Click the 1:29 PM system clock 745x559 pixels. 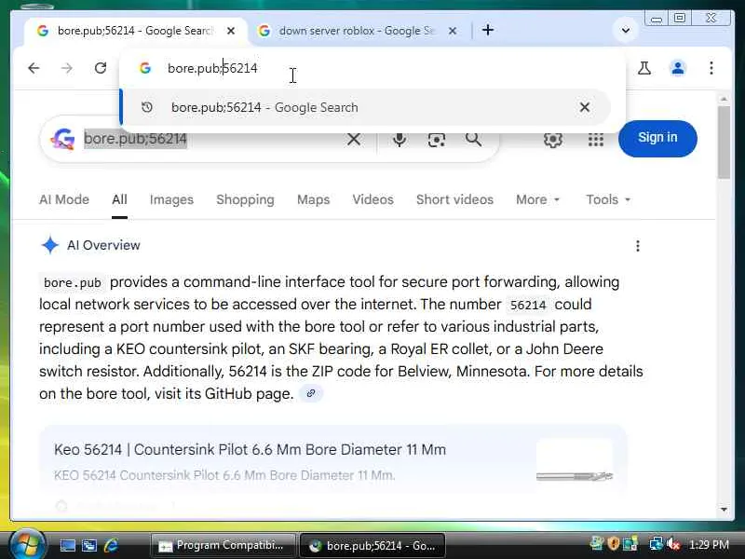click(709, 545)
